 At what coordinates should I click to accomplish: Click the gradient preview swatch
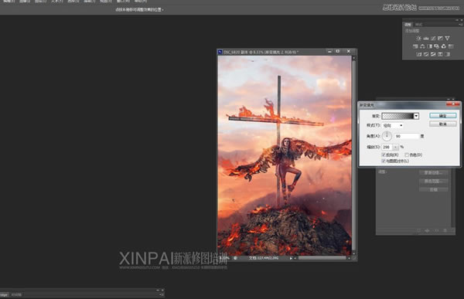(397, 116)
